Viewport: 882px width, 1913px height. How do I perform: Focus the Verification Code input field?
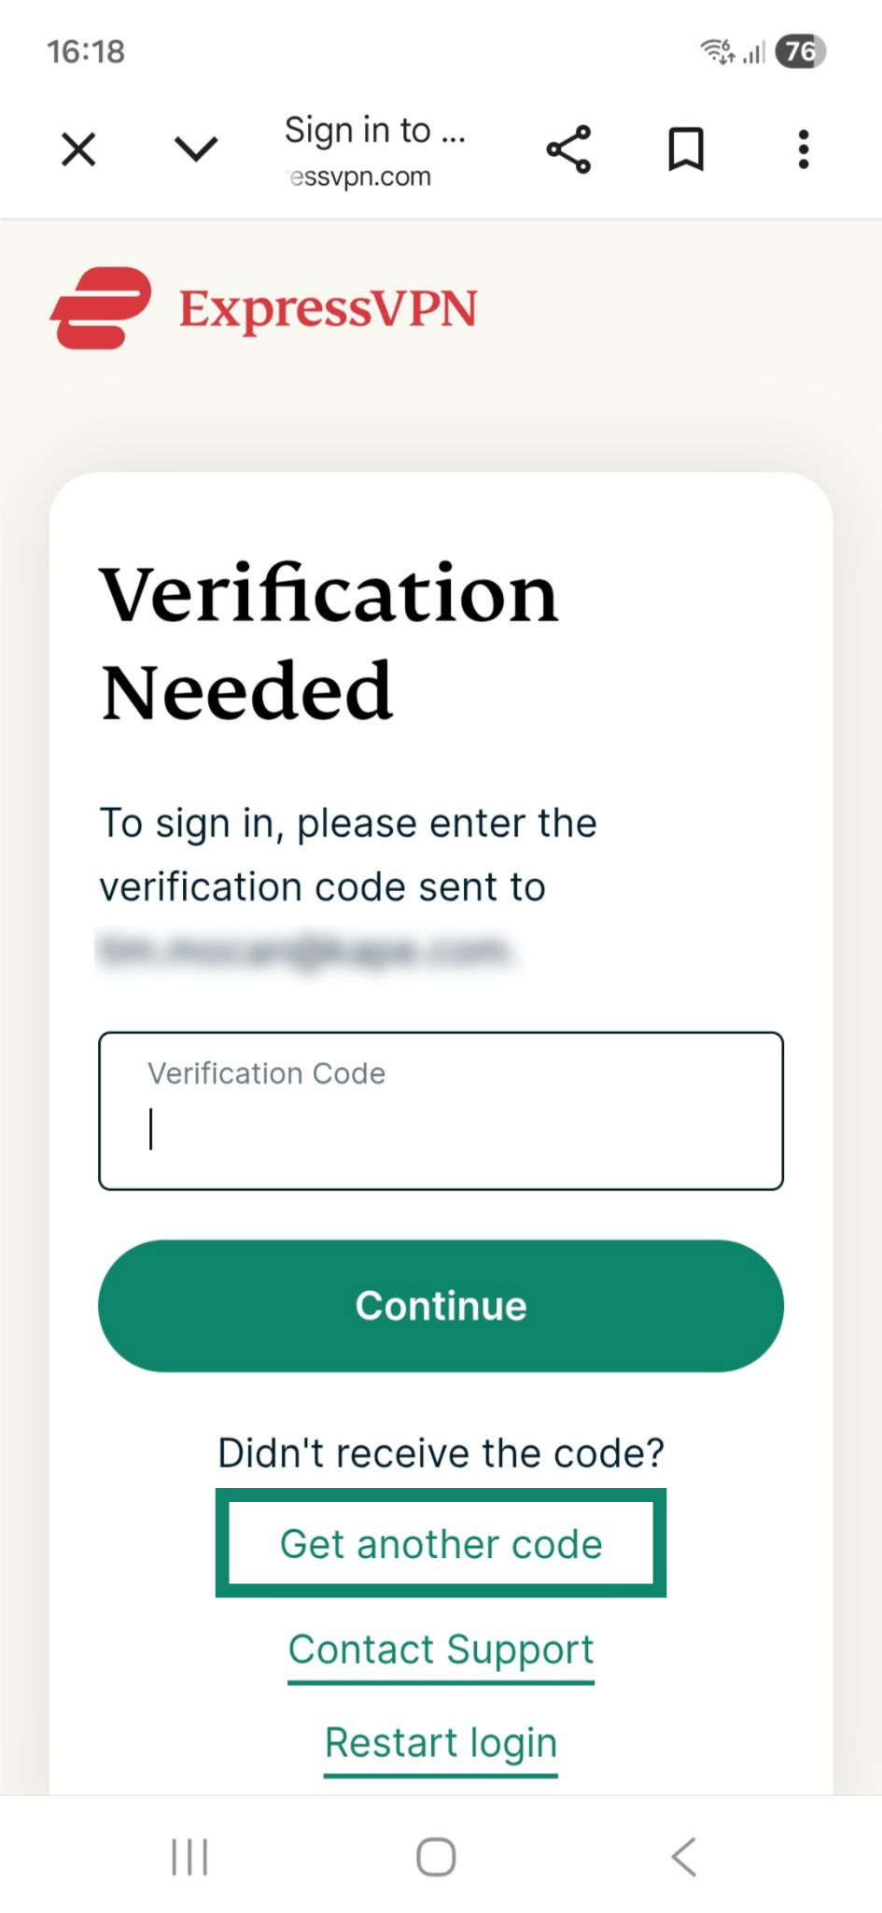click(x=441, y=1112)
